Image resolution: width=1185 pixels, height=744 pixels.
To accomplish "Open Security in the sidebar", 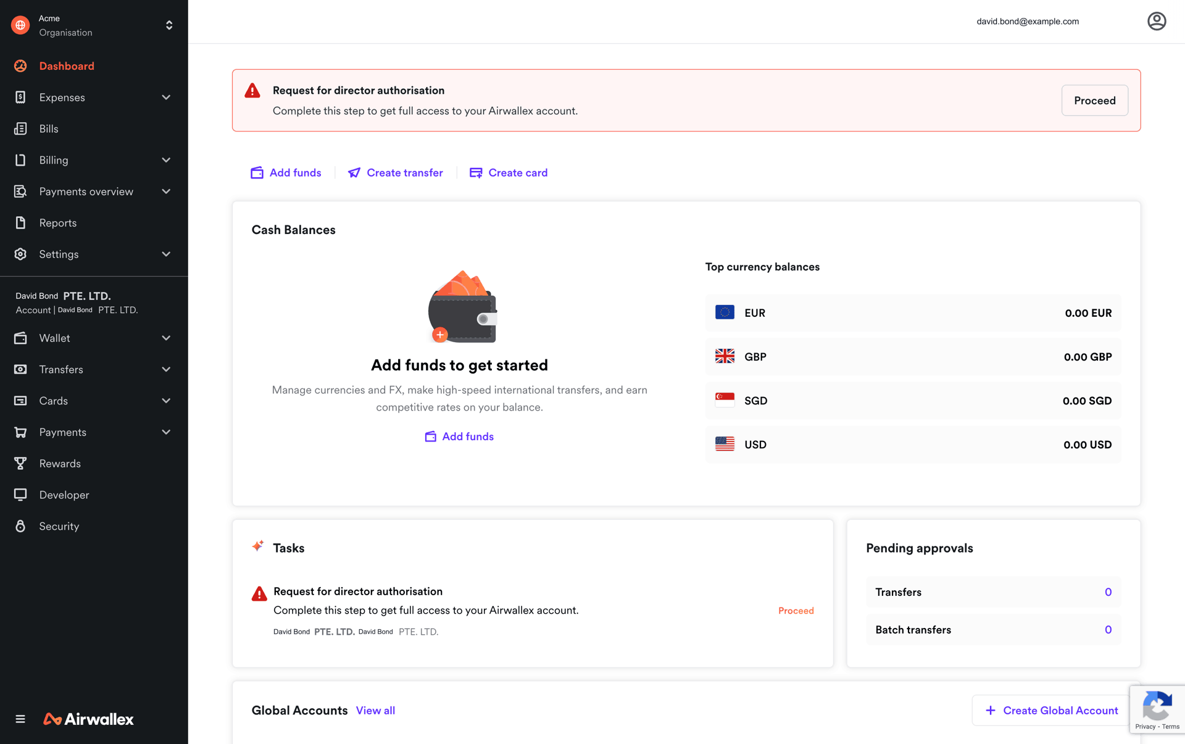I will pos(59,526).
